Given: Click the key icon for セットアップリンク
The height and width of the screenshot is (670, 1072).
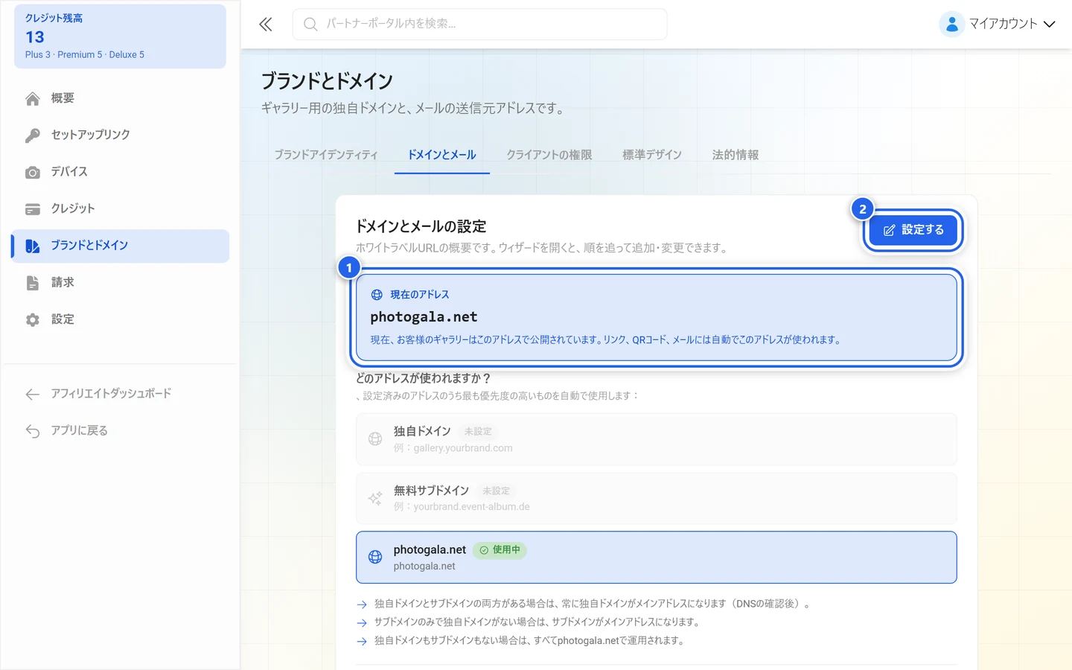Looking at the screenshot, I should [x=33, y=135].
